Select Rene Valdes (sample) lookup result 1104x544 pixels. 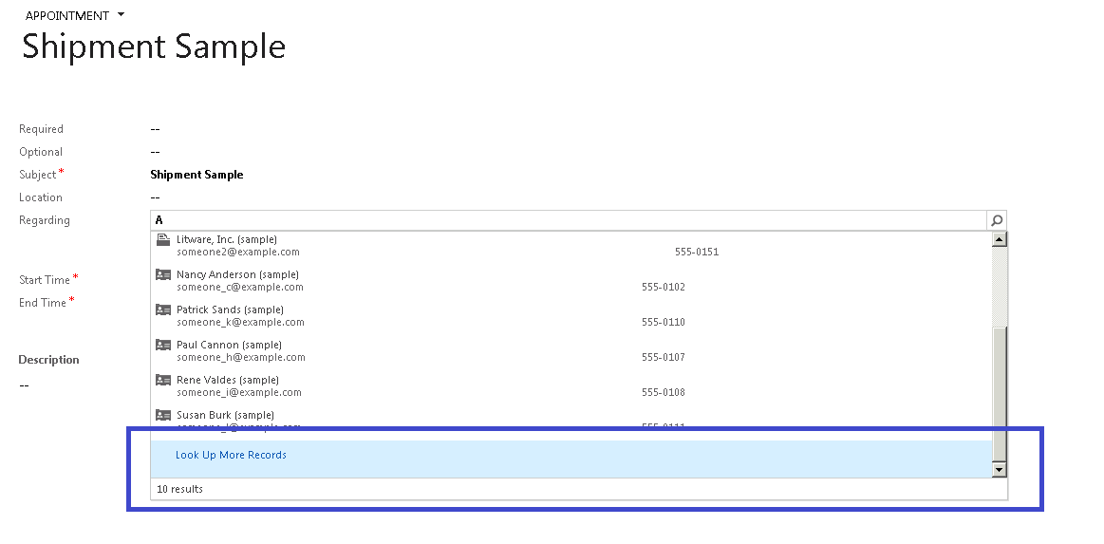[x=228, y=380]
